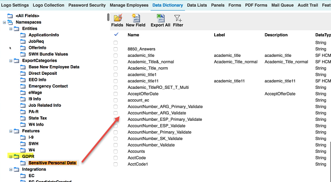Image resolution: width=331 pixels, height=182 pixels.
Task: Sort by the Description column header
Action: click(x=276, y=35)
